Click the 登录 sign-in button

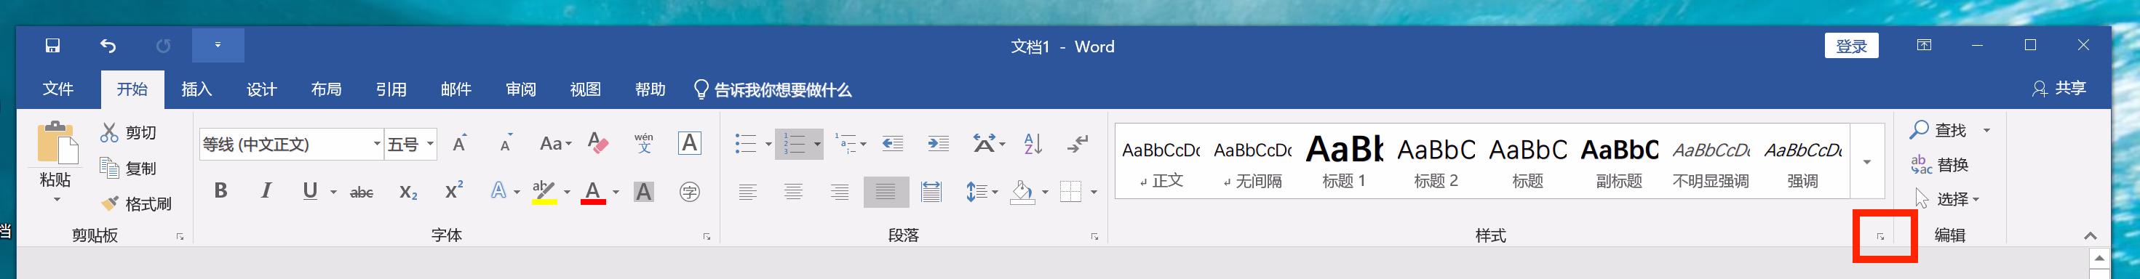click(1851, 46)
